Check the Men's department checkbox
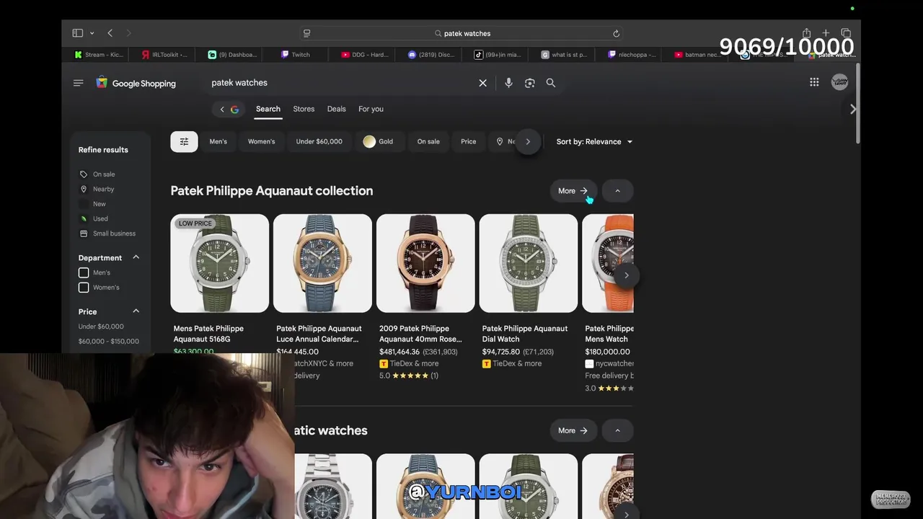The height and width of the screenshot is (519, 923). (x=84, y=272)
